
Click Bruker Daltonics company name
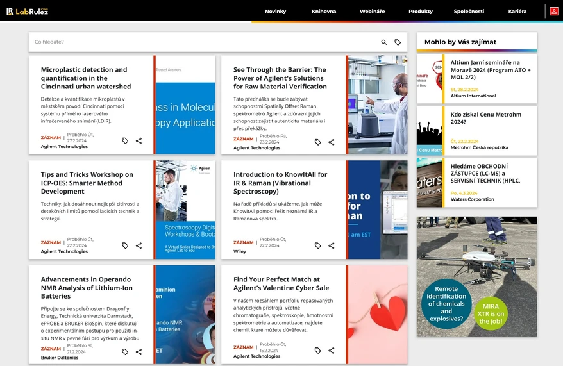click(60, 358)
